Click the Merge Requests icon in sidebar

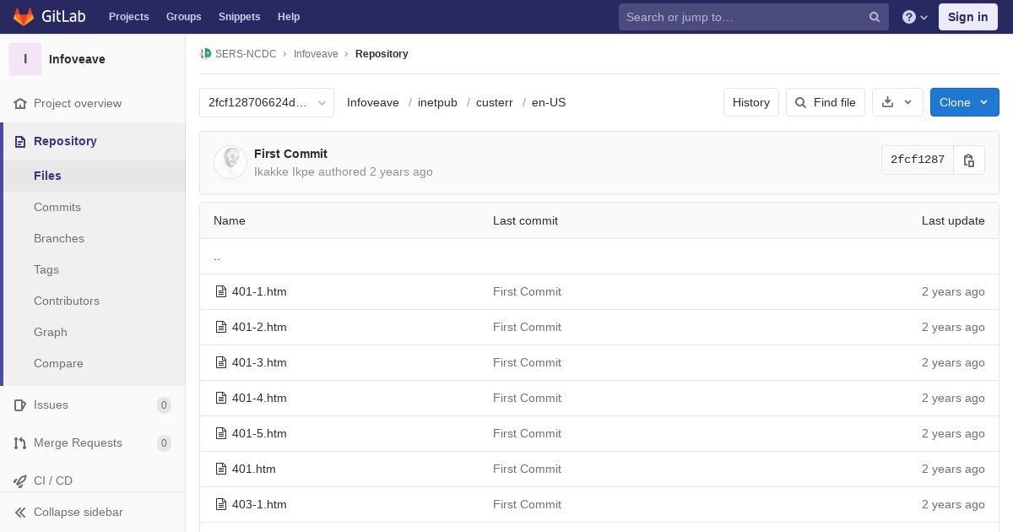point(20,443)
